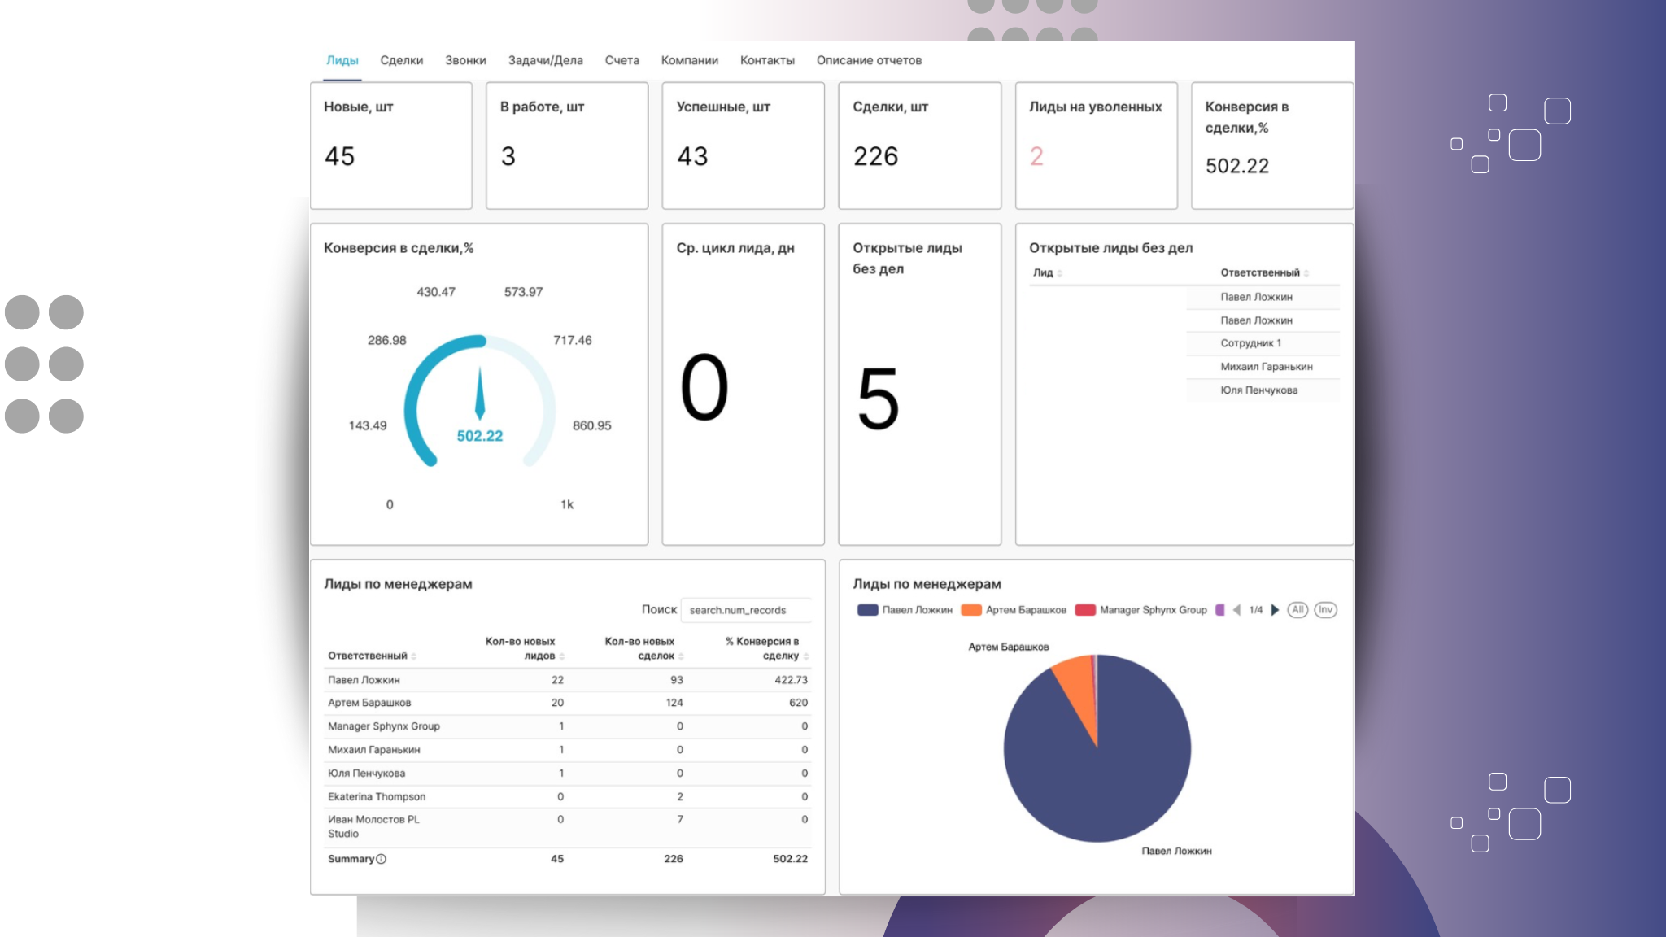Click the Поиск search input field
Screen dimensions: 1666x937
[x=745, y=610]
